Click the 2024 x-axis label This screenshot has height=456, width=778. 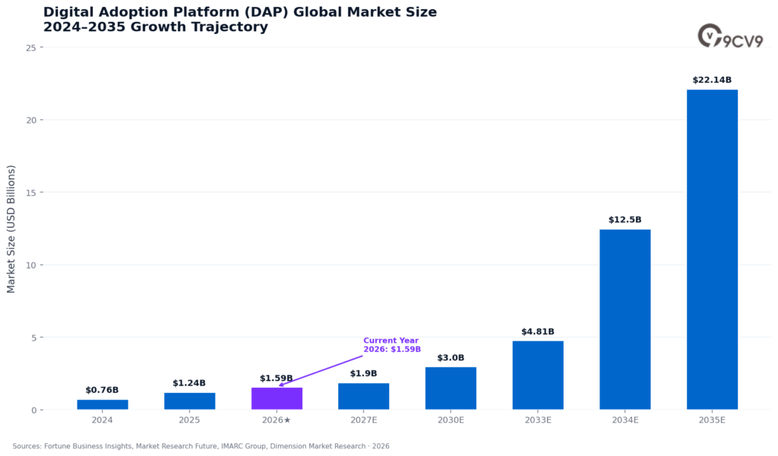point(103,420)
